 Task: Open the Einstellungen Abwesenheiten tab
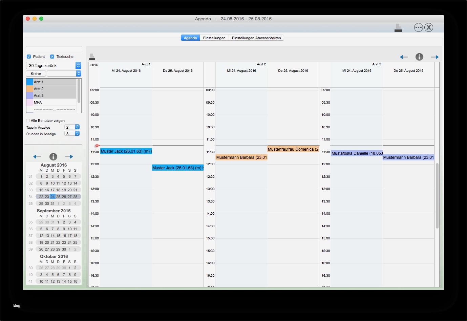coord(256,38)
